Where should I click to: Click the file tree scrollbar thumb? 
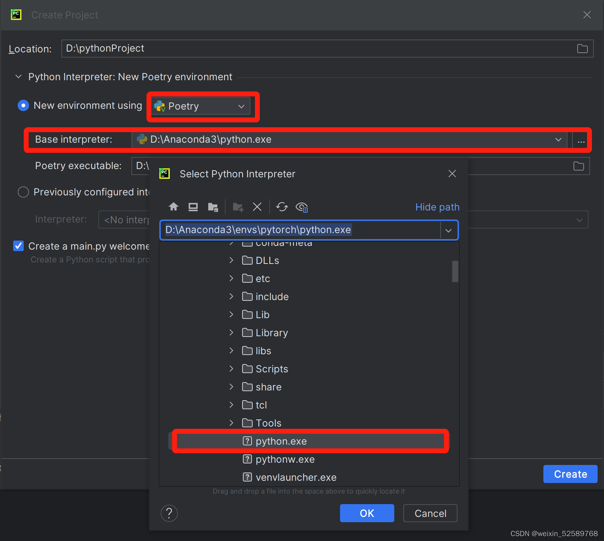(455, 271)
